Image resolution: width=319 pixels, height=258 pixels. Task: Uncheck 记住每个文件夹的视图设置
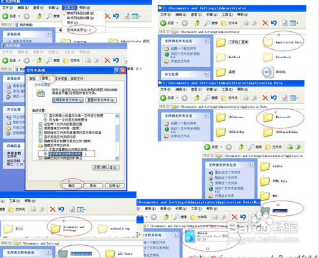[x=41, y=124]
